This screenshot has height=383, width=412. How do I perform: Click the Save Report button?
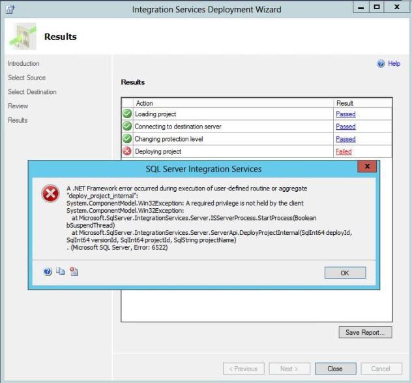tap(365, 332)
